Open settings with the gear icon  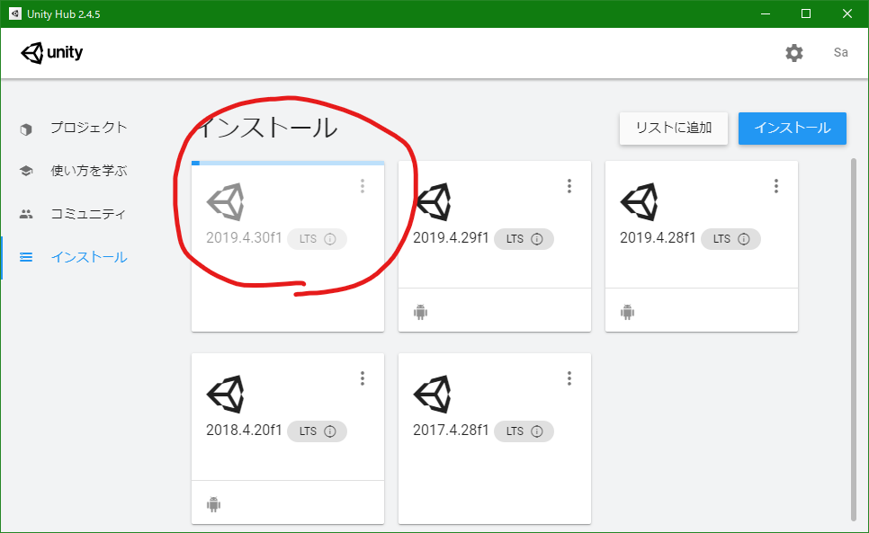[x=793, y=52]
